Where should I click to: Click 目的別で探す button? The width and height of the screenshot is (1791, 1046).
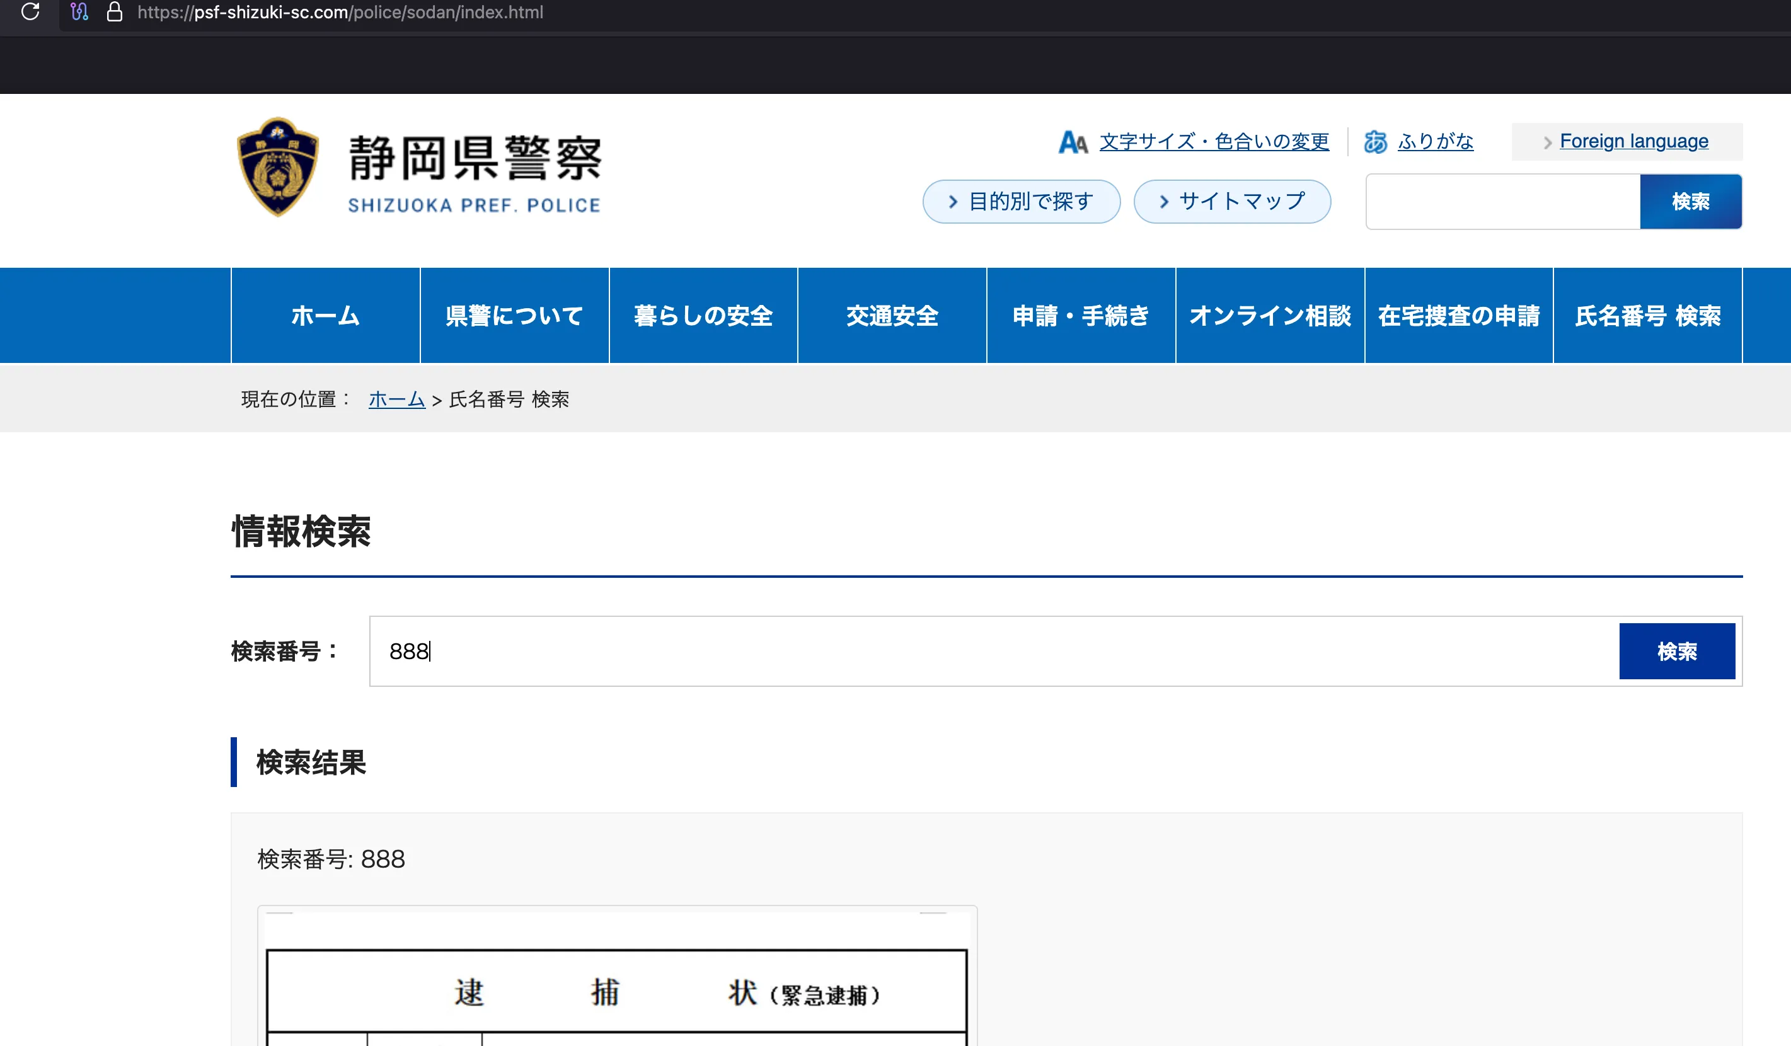(x=1022, y=201)
